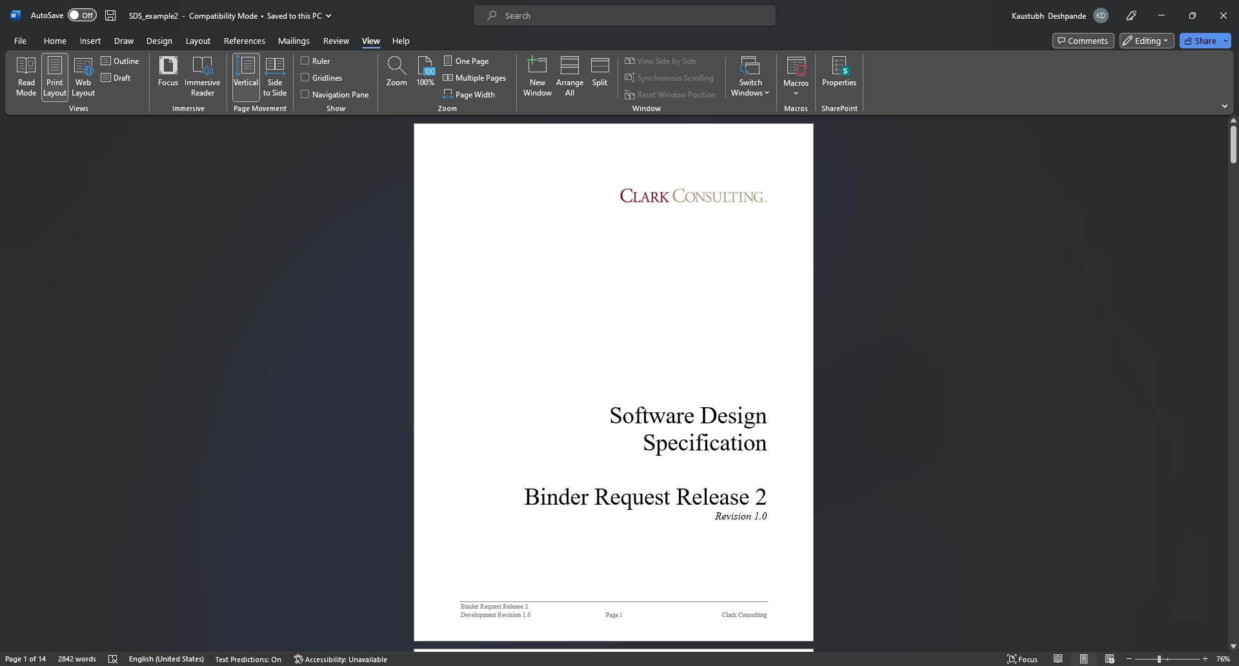Open the Home tab

point(55,41)
